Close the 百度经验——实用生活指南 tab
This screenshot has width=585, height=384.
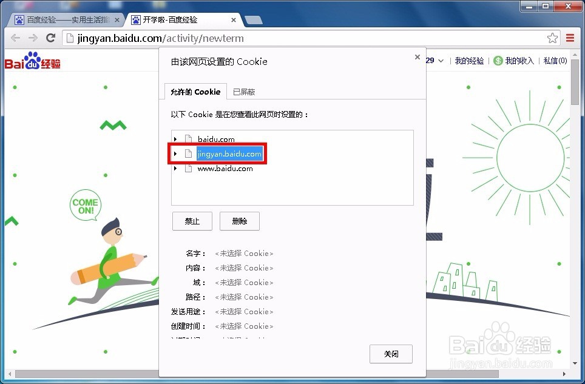pos(117,20)
